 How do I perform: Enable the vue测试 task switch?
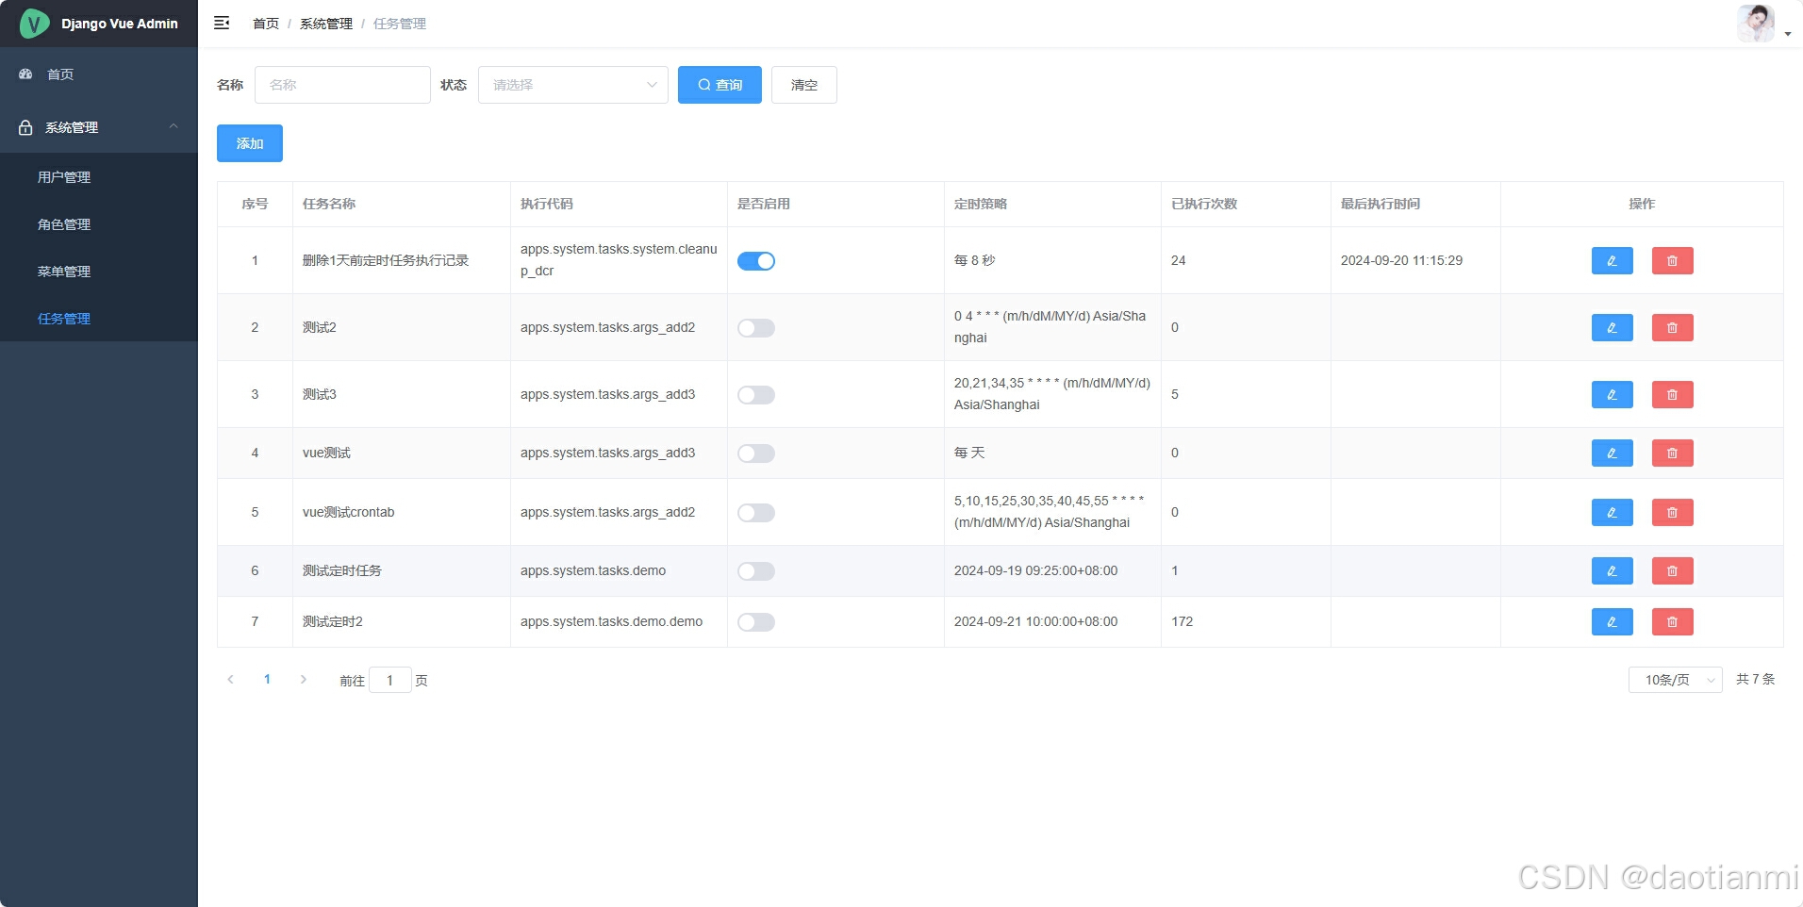[x=756, y=453]
